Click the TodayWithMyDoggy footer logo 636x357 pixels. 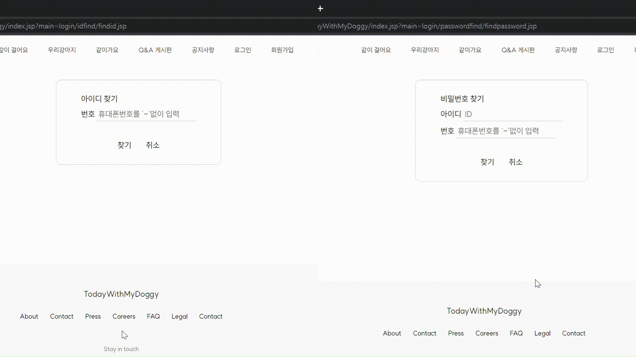point(121,294)
